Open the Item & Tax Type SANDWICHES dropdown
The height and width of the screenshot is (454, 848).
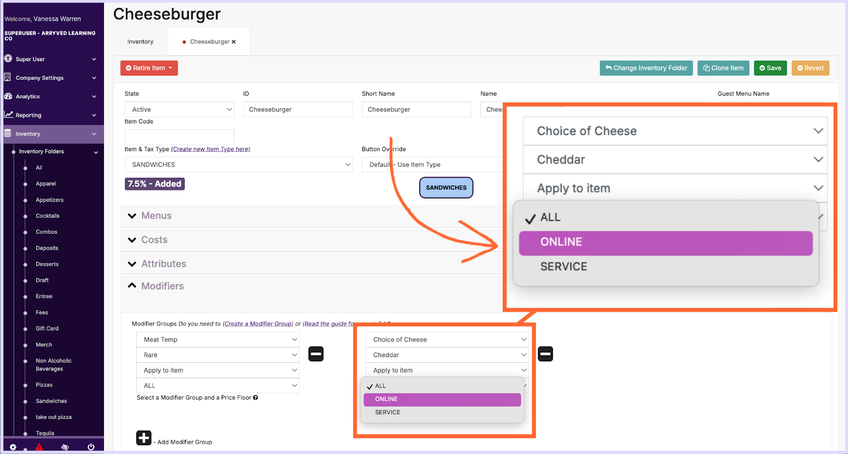[x=238, y=165]
